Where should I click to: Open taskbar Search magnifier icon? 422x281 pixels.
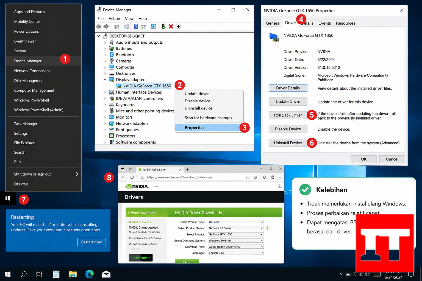click(x=24, y=274)
